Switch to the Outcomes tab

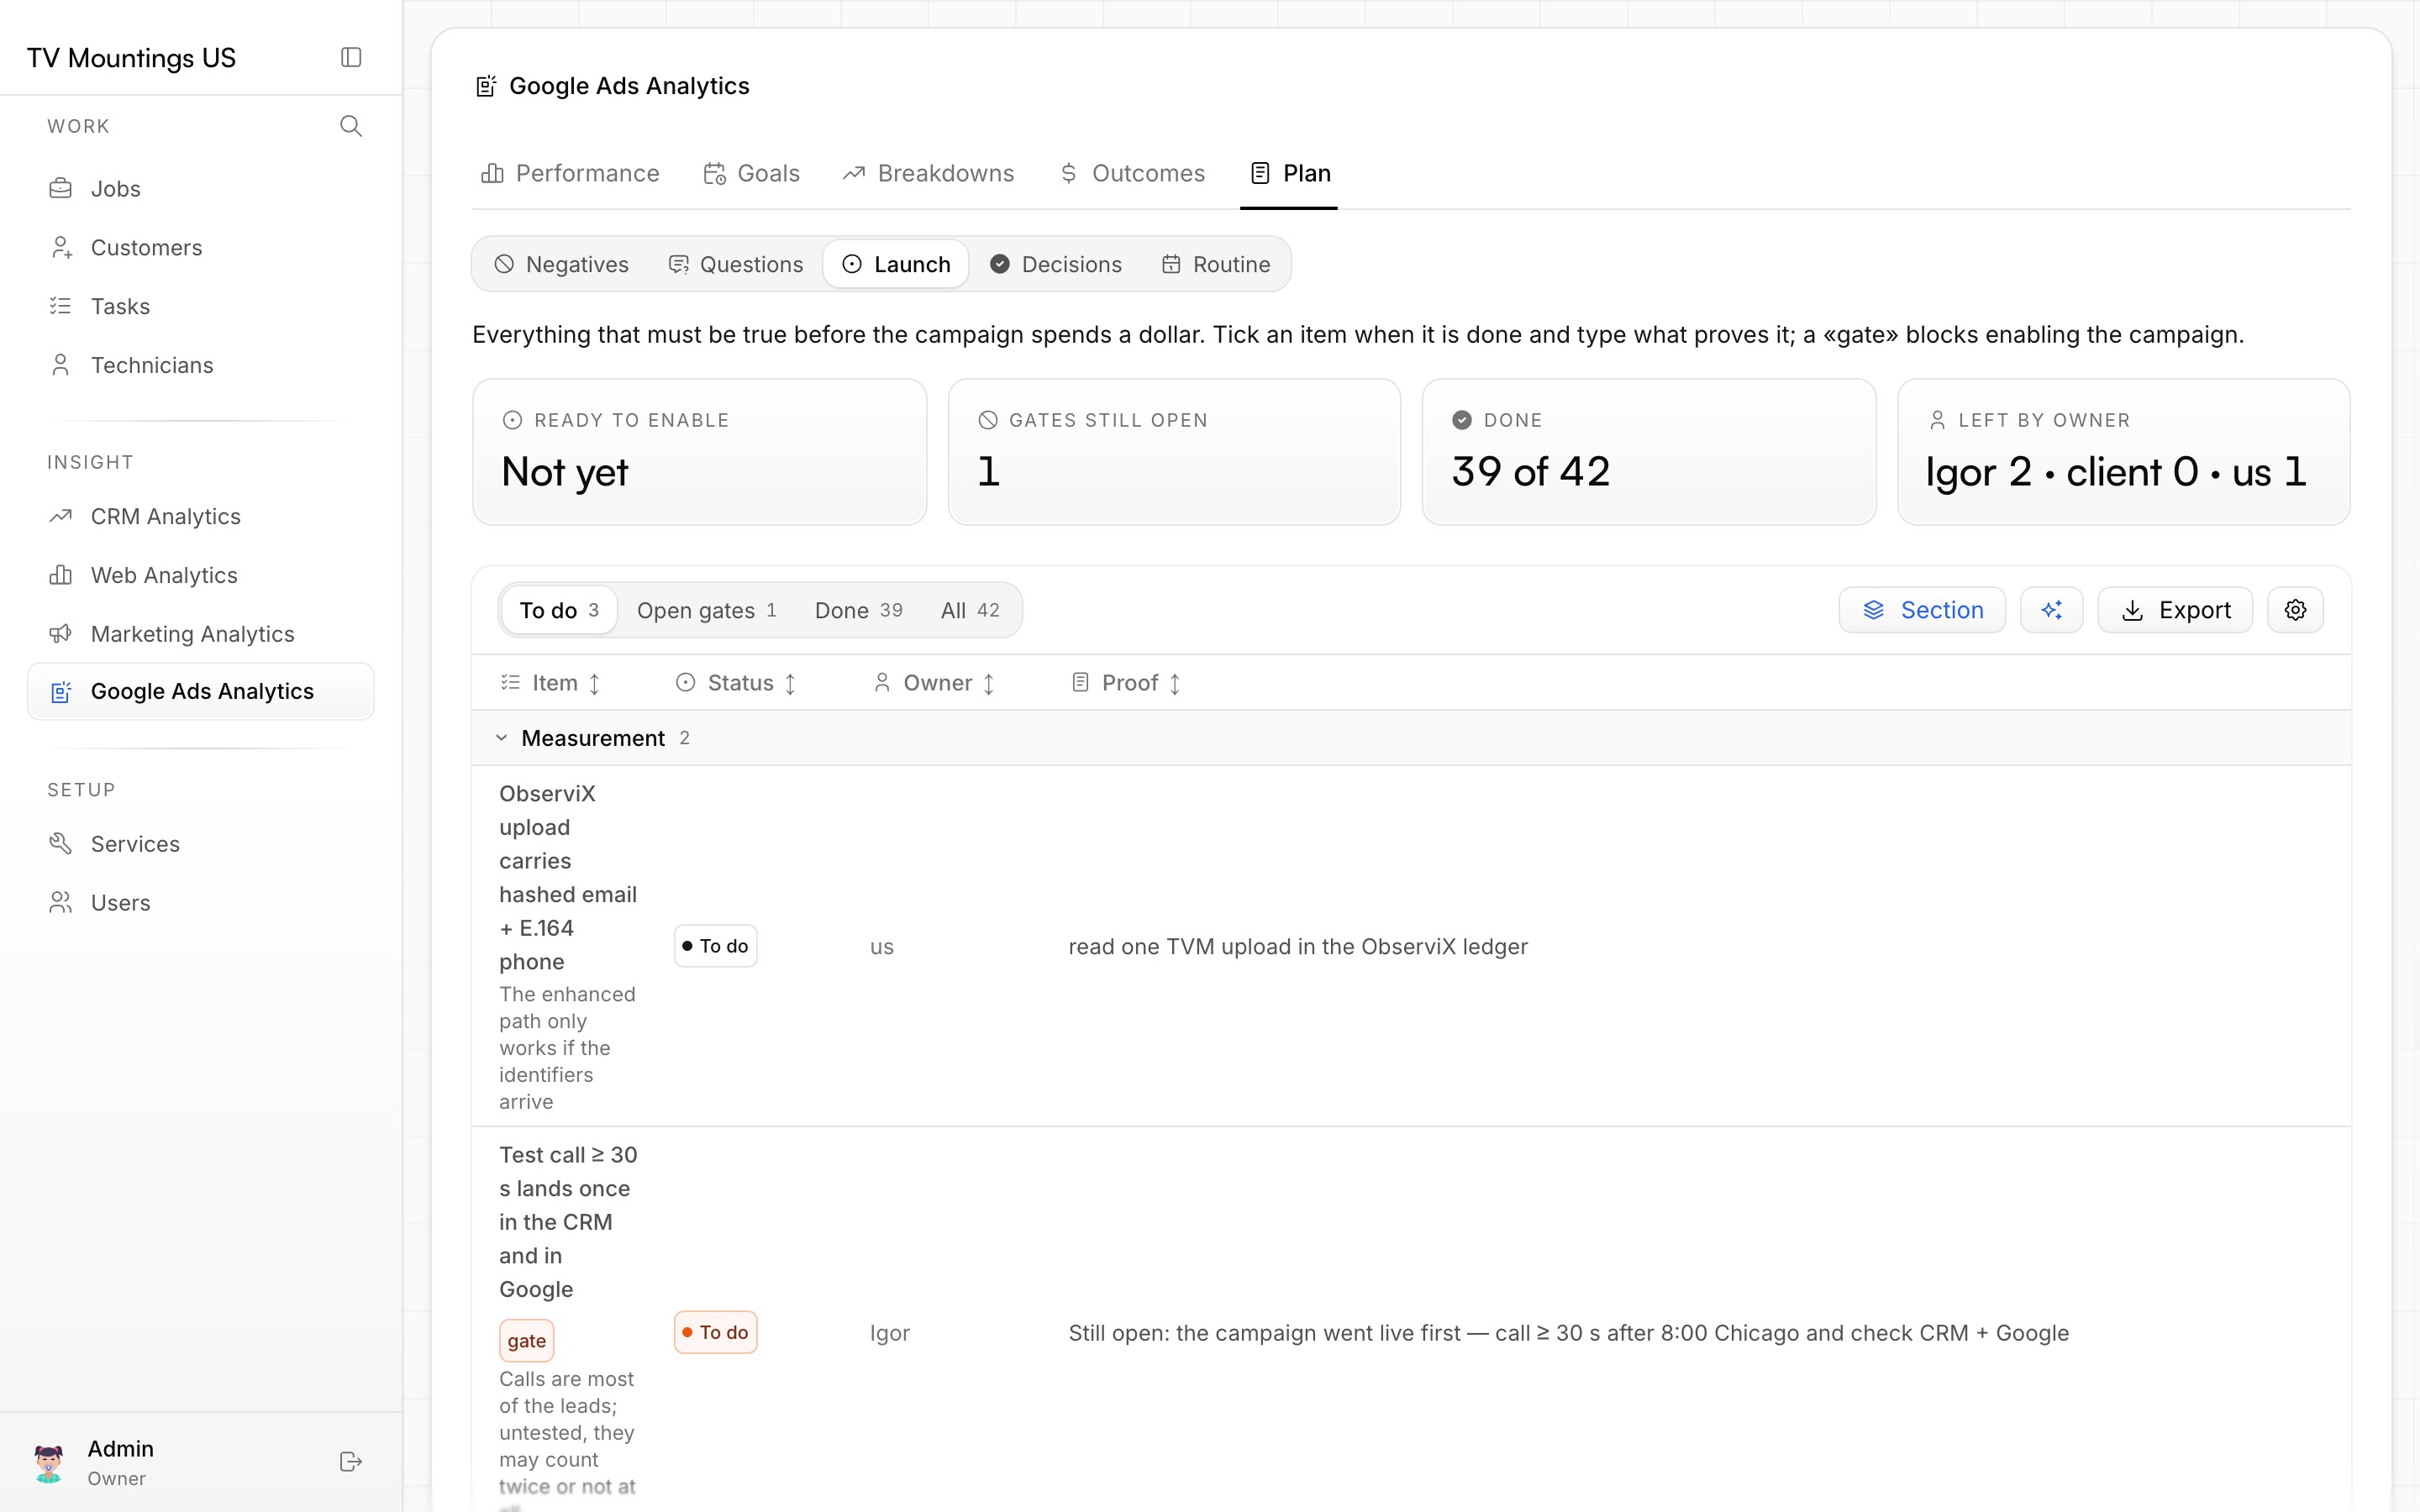click(1132, 174)
